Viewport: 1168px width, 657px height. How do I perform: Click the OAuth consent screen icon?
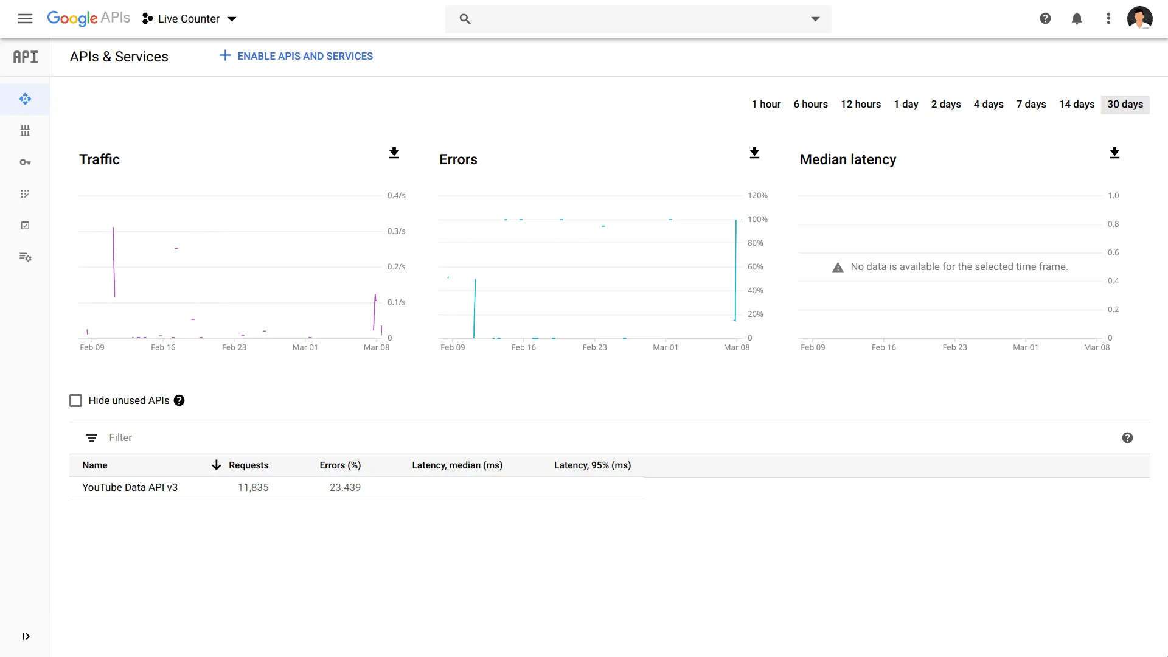point(25,193)
